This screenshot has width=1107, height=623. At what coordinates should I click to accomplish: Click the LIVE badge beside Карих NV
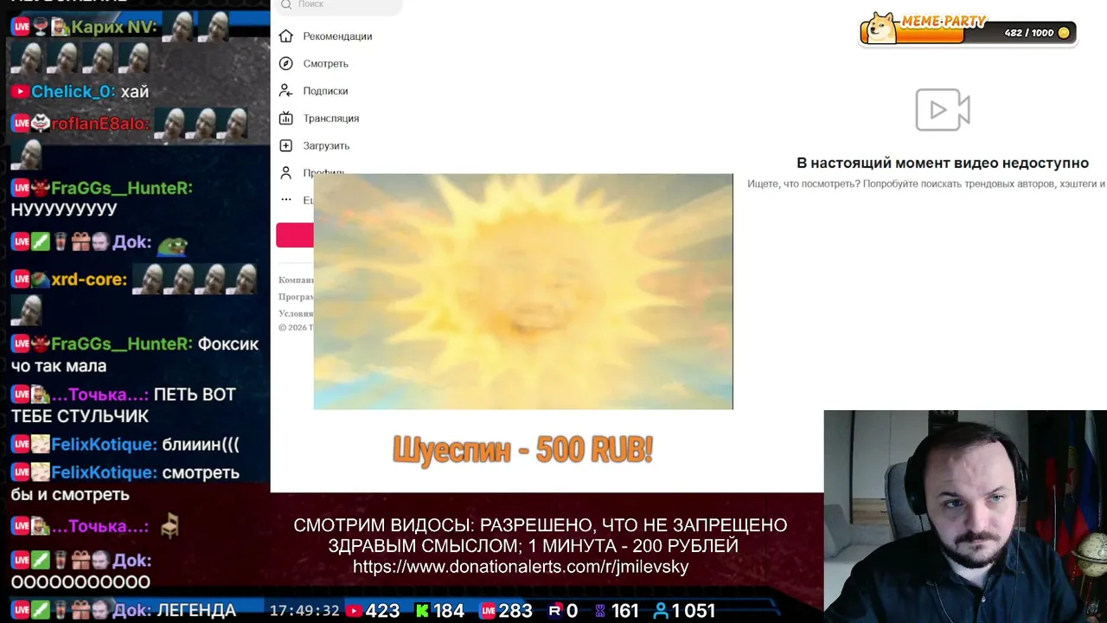[x=21, y=27]
